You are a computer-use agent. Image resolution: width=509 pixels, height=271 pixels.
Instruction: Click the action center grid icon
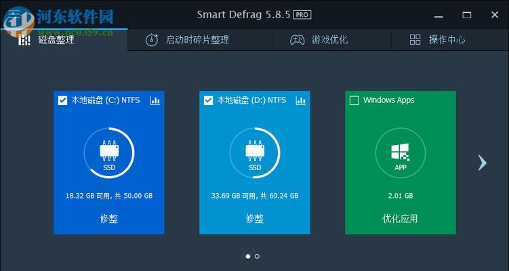tap(415, 40)
